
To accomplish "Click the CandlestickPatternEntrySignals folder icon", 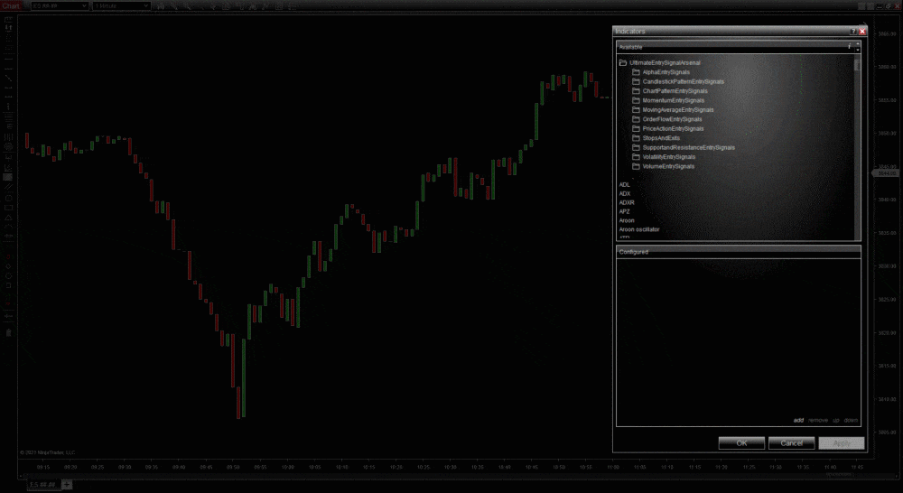I will (636, 81).
